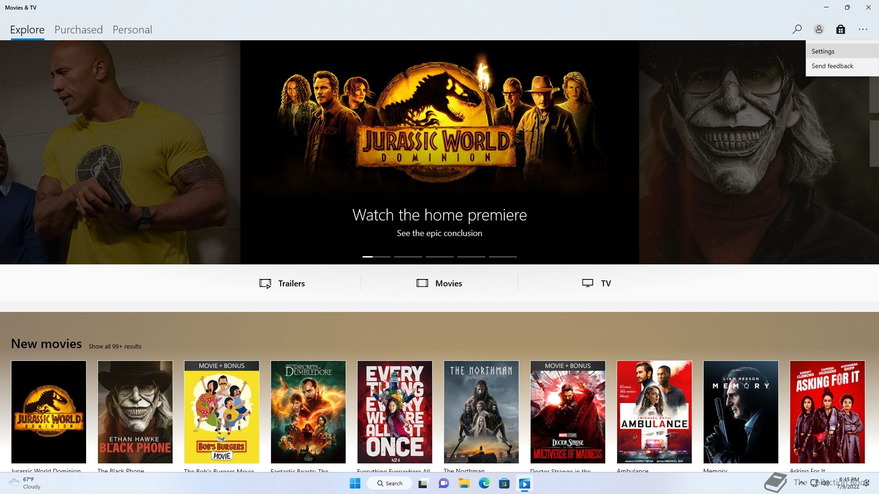Switch to the Purchased tab
Image resolution: width=879 pixels, height=494 pixels.
78,30
